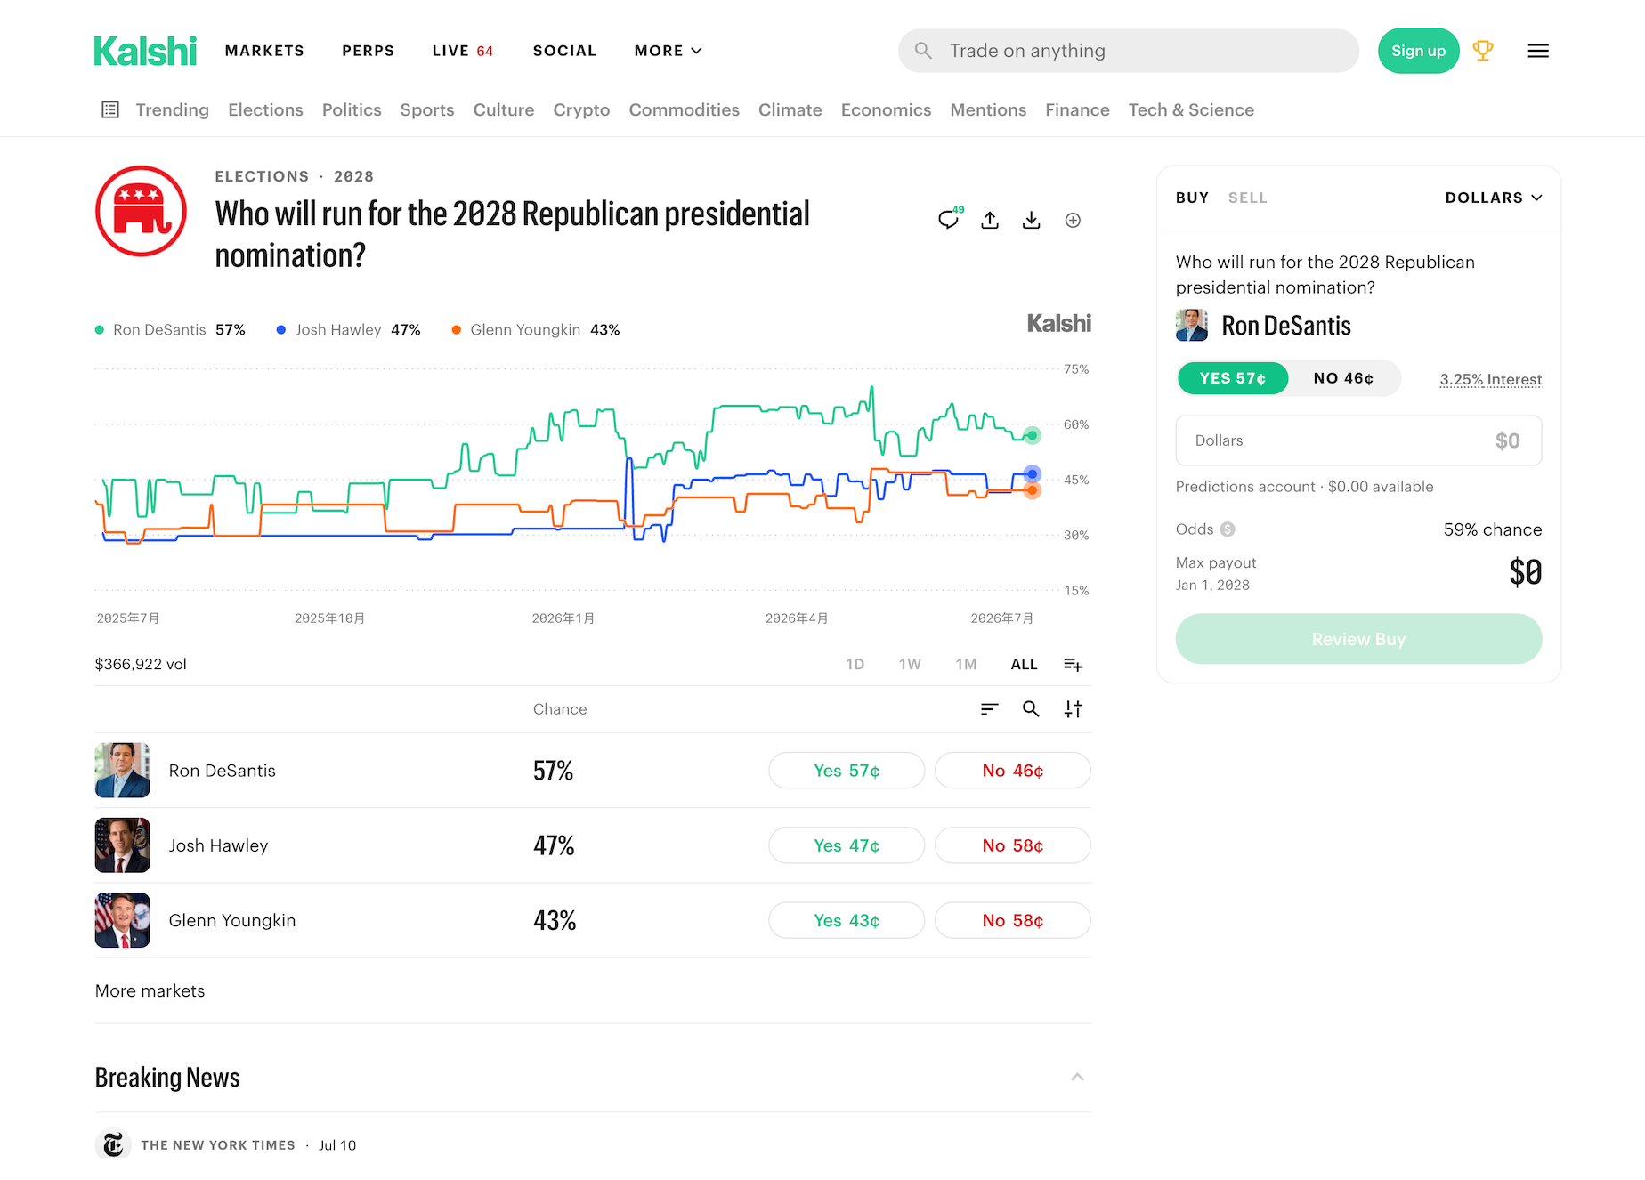Click the sort icon in the Chance header
The width and height of the screenshot is (1645, 1180).
point(990,709)
